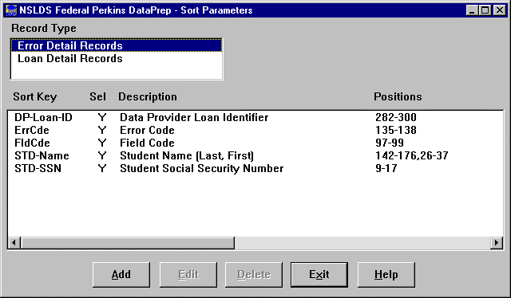Click the Sel value Y for ErrCde
This screenshot has width=511, height=298.
[102, 130]
